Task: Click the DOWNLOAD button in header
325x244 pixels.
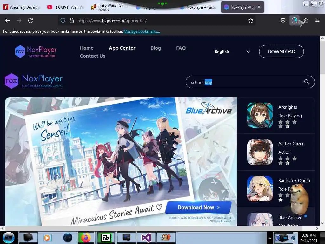Action: (x=281, y=51)
